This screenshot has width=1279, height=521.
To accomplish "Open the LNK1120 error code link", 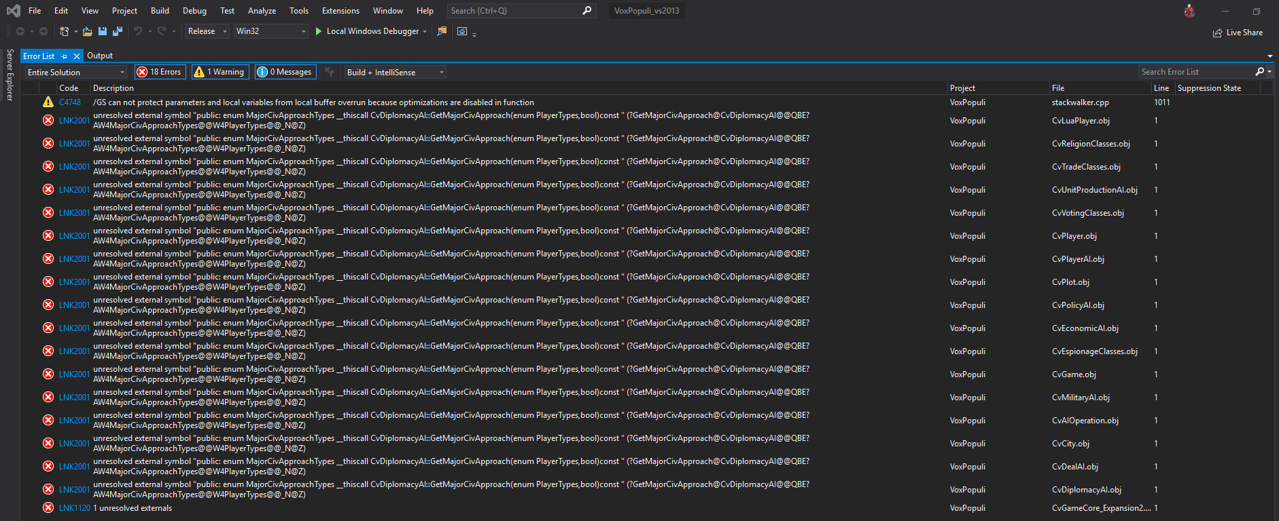I will tap(75, 507).
